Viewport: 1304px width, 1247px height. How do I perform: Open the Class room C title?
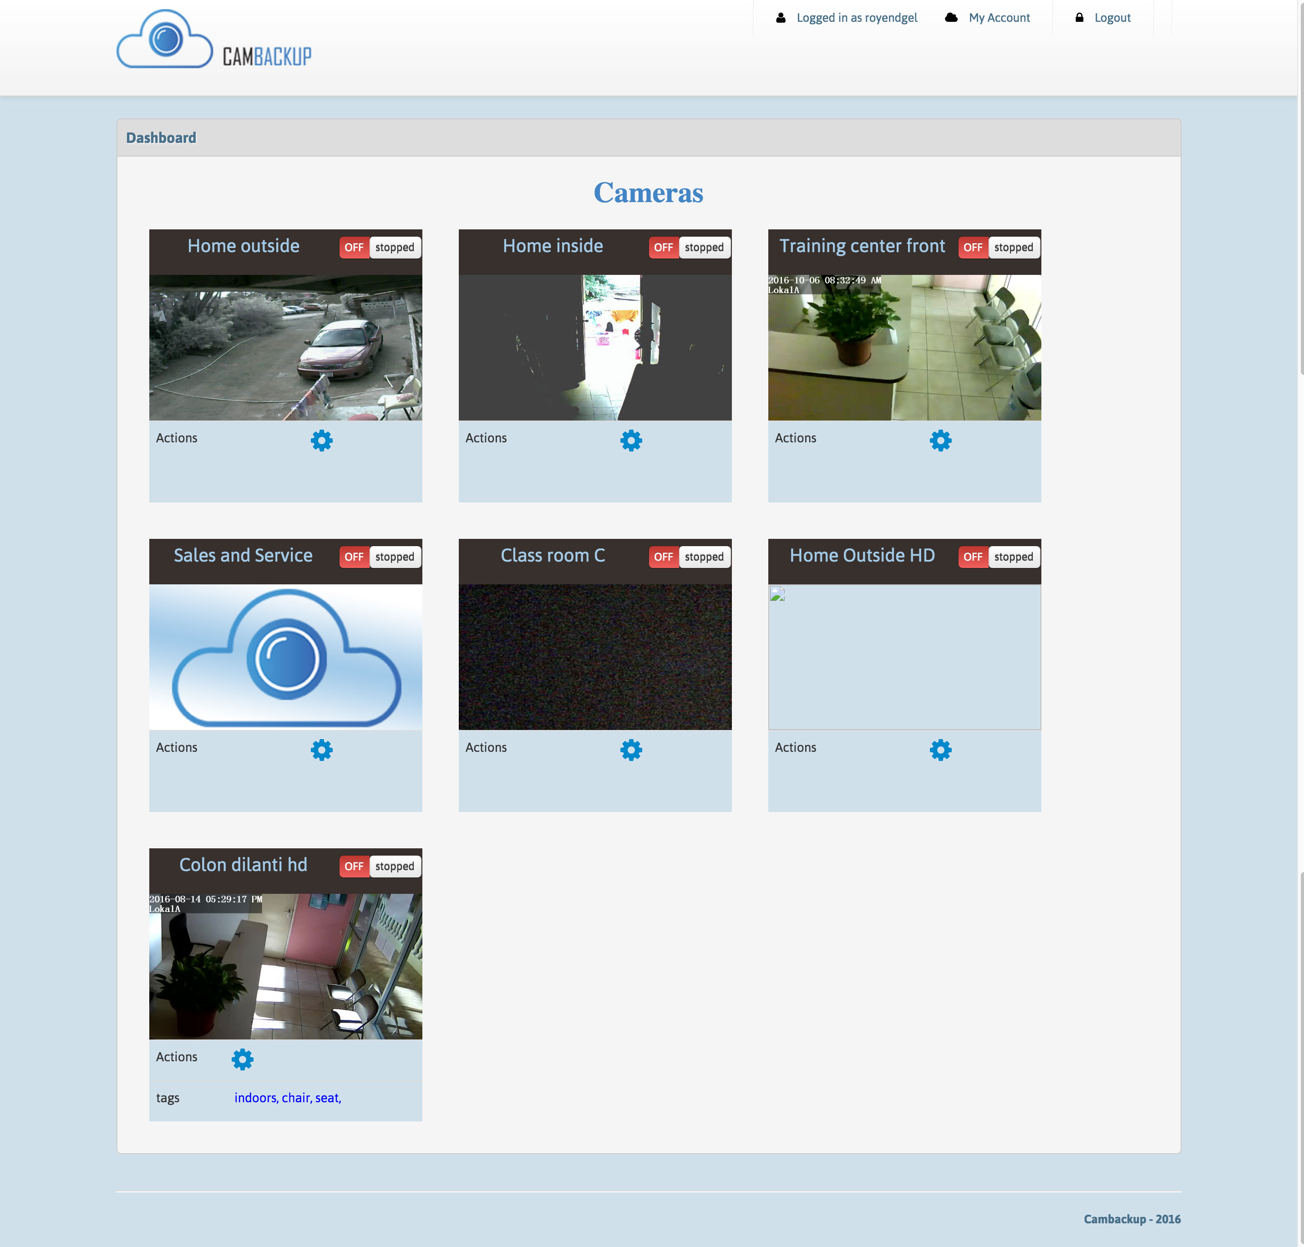553,556
